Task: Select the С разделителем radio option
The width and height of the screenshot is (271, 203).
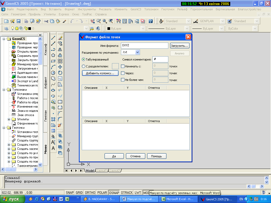Action: [x=84, y=66]
